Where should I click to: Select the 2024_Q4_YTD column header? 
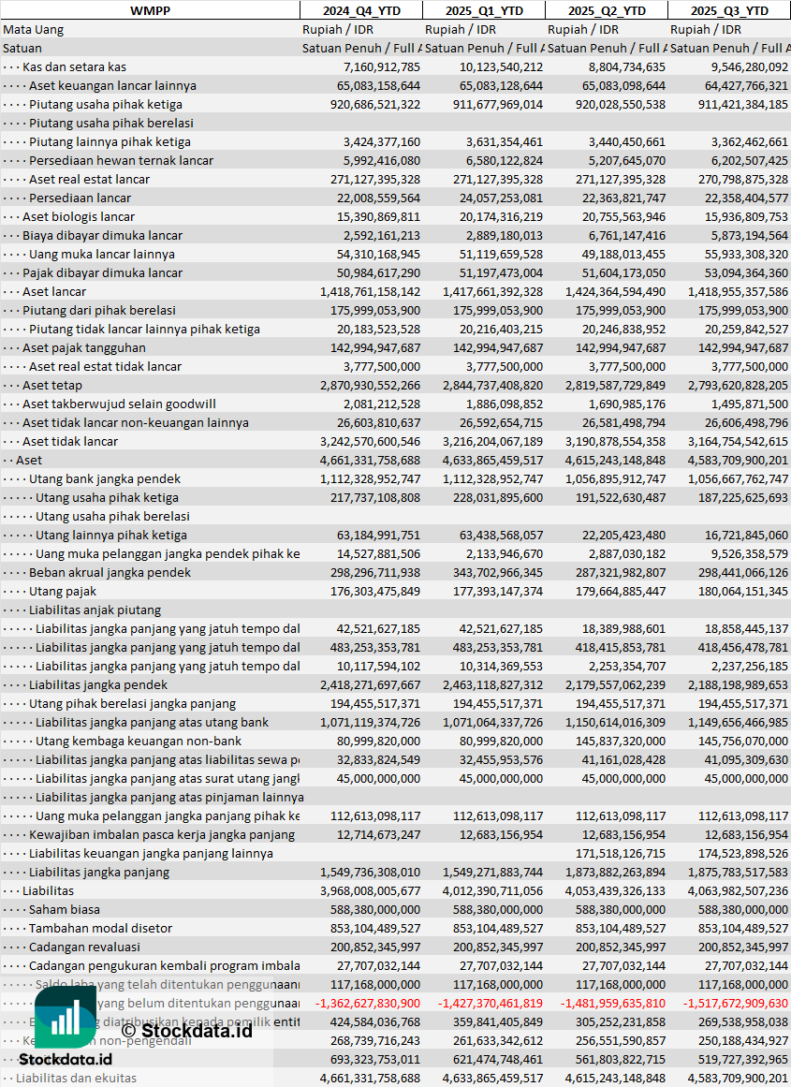(360, 10)
